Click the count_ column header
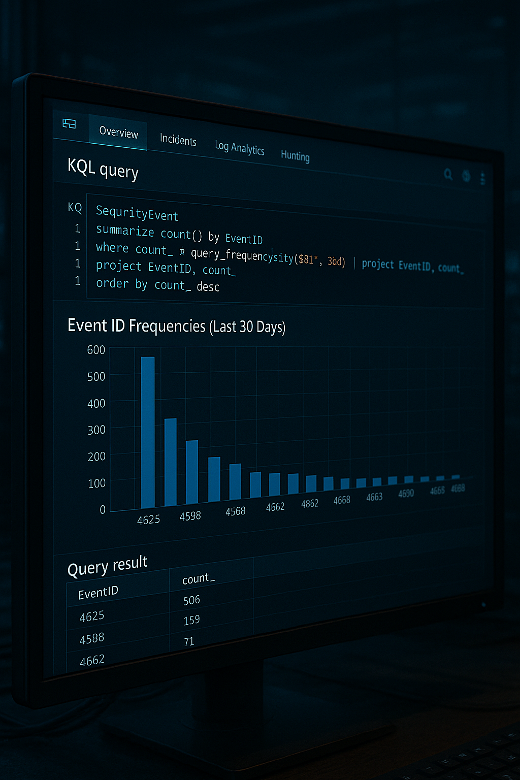This screenshot has height=780, width=520. pos(199,578)
